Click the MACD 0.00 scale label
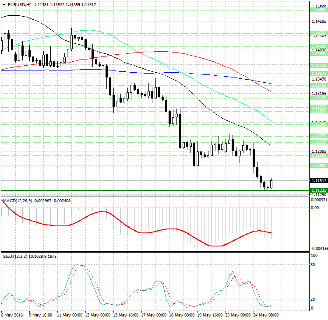328x320 pixels. tap(314, 207)
